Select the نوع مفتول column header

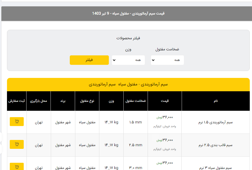pyautogui.click(x=87, y=101)
